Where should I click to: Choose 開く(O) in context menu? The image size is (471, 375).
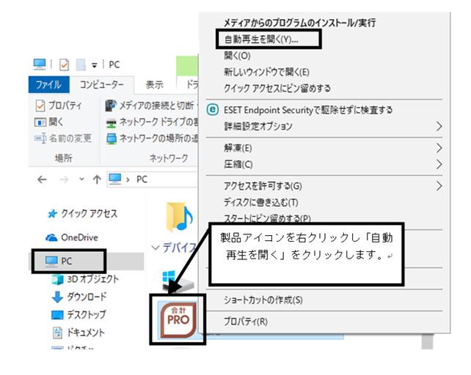237,56
